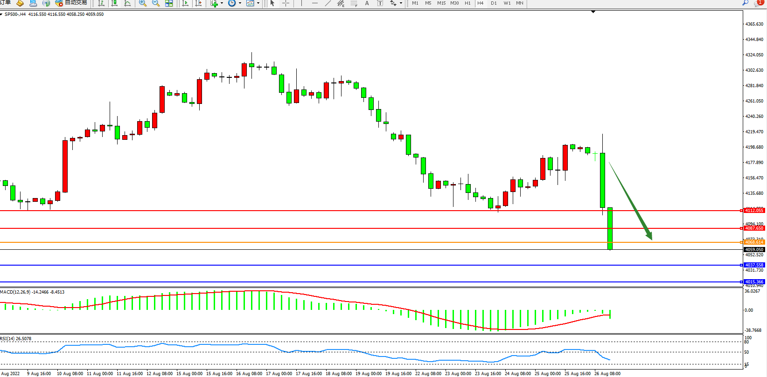Toggle the chart shift button
Viewport: 767px width, 377px height.
click(x=198, y=3)
